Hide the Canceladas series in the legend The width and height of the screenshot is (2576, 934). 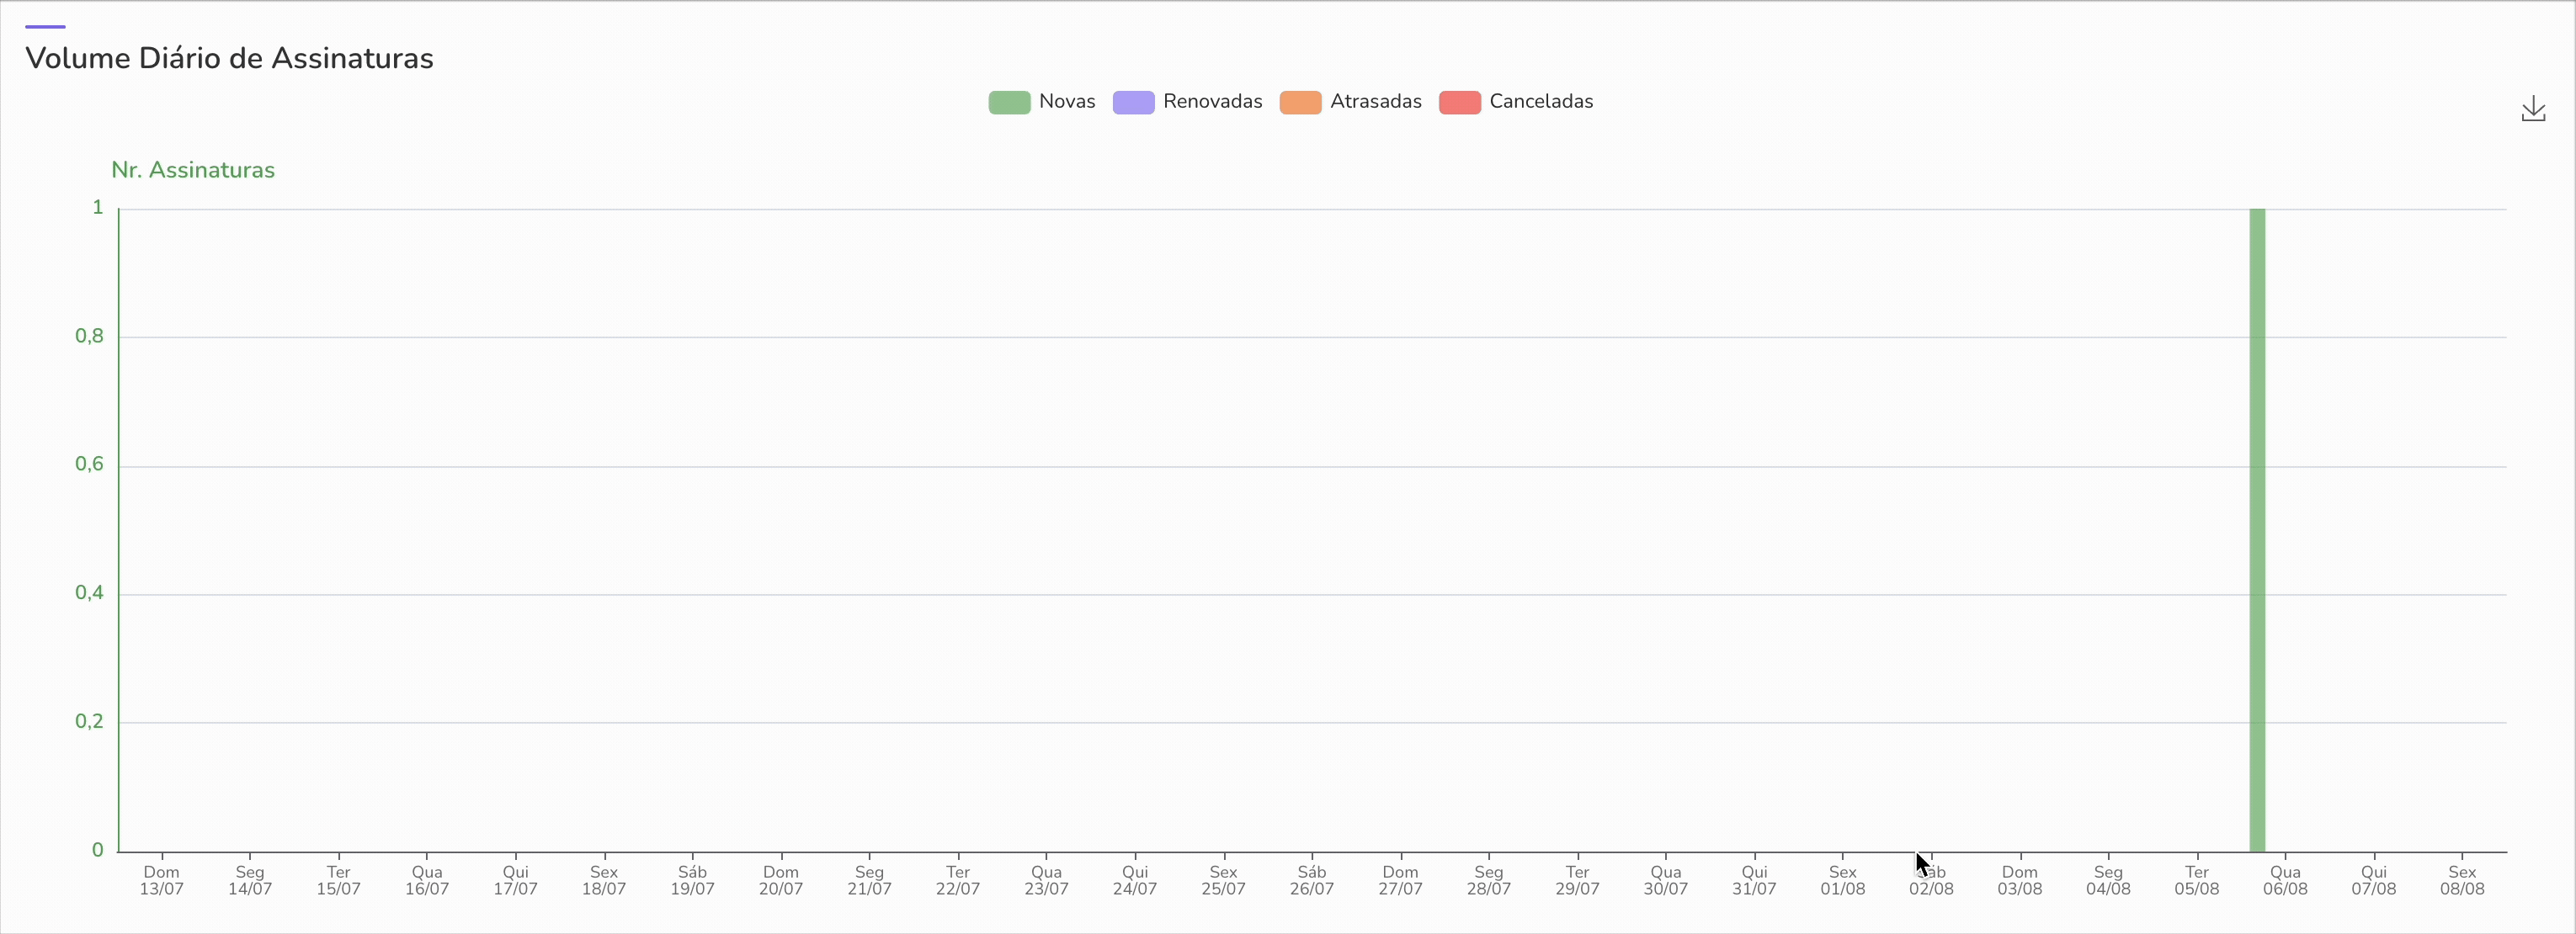[1517, 102]
